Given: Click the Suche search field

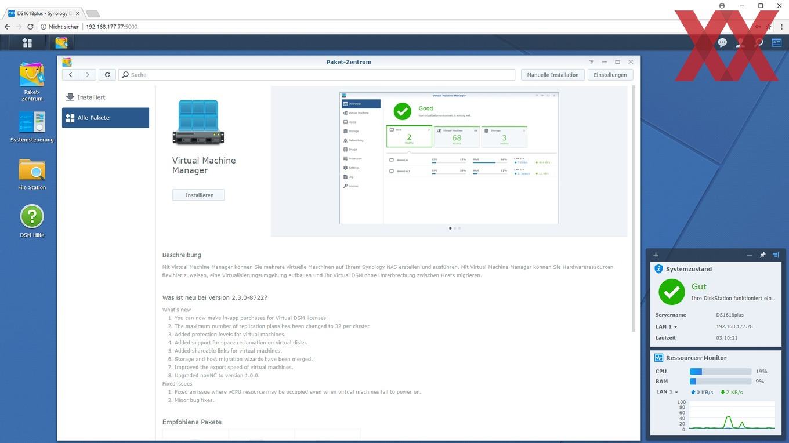Looking at the screenshot, I should coord(317,75).
